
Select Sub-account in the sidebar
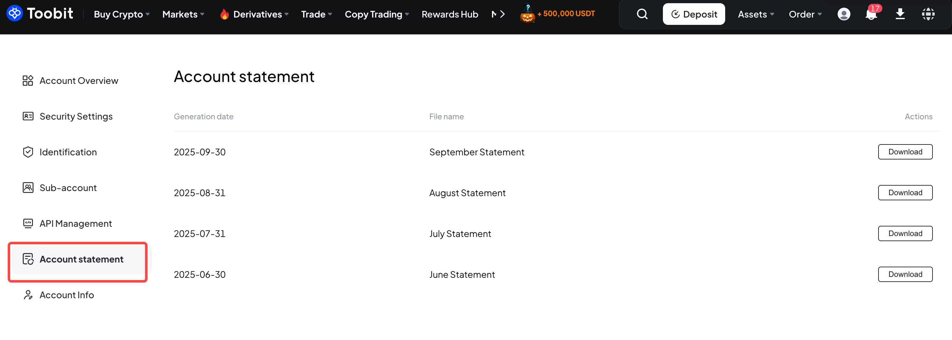coord(68,188)
